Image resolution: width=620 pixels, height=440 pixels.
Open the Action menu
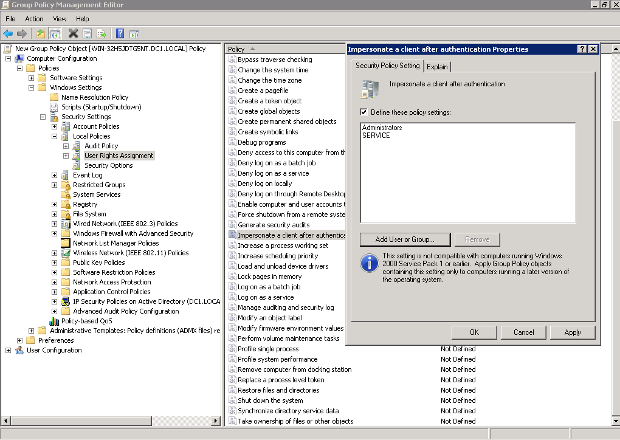(34, 19)
